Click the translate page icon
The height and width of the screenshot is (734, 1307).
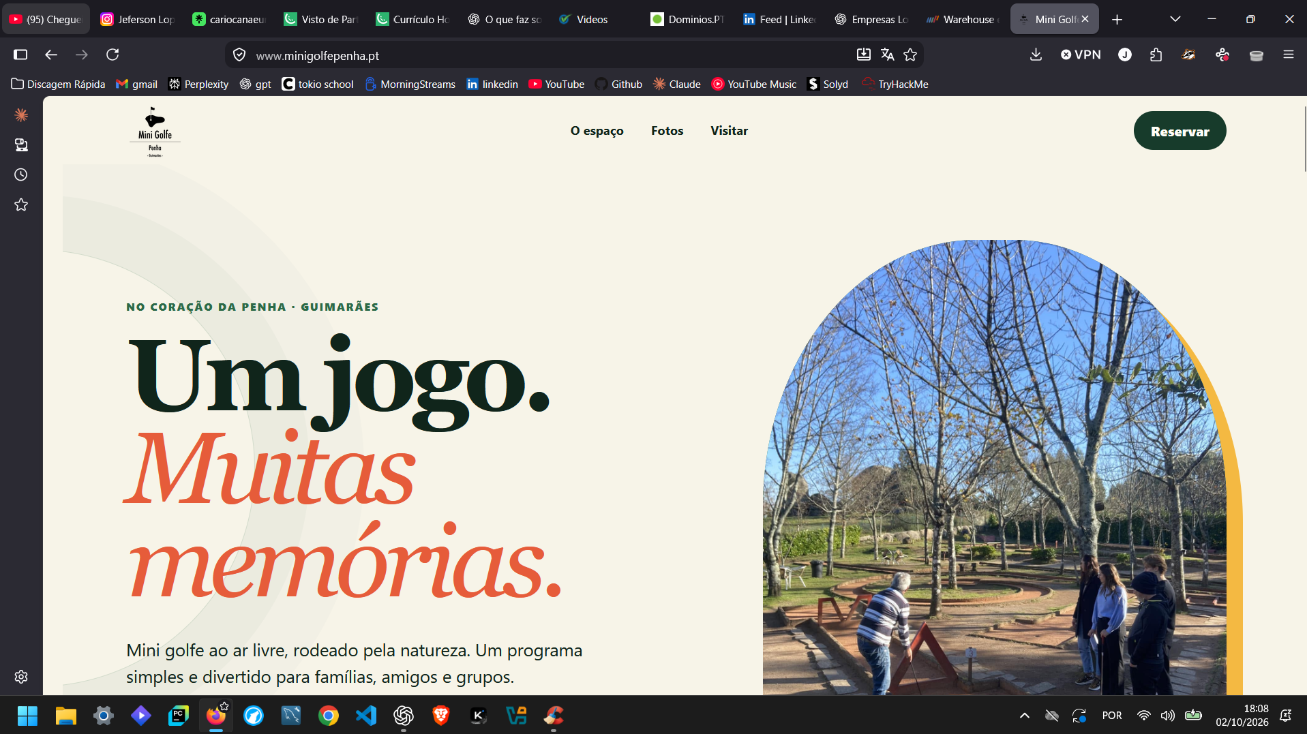click(887, 55)
